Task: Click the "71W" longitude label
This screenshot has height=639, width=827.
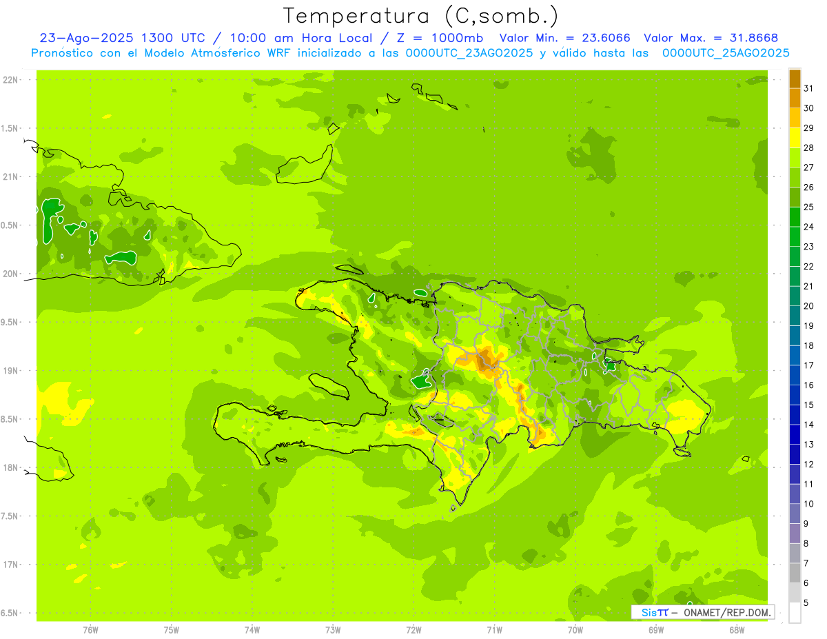Action: 494,630
